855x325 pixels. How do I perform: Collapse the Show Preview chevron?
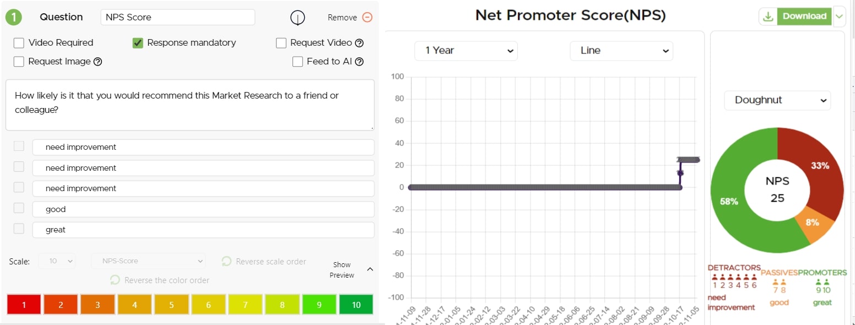point(370,269)
